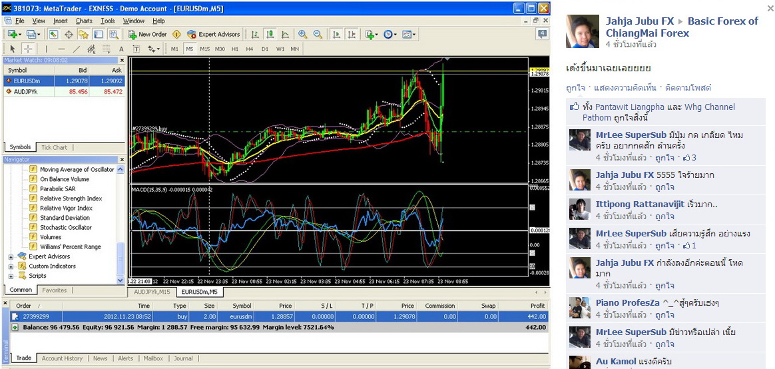Open the Basic Forex of ChiangMai Forex link
The width and height of the screenshot is (775, 369).
click(x=682, y=27)
